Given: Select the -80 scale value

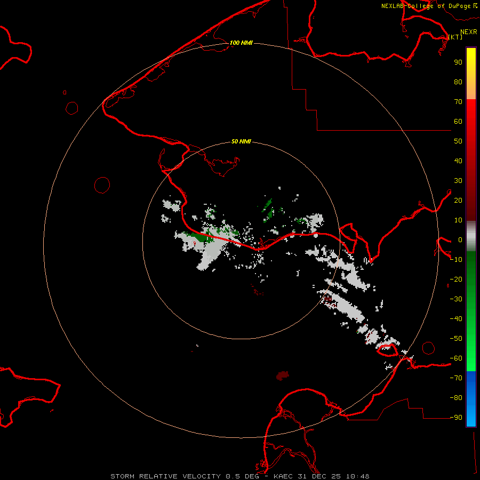Looking at the screenshot, I should coord(456,398).
